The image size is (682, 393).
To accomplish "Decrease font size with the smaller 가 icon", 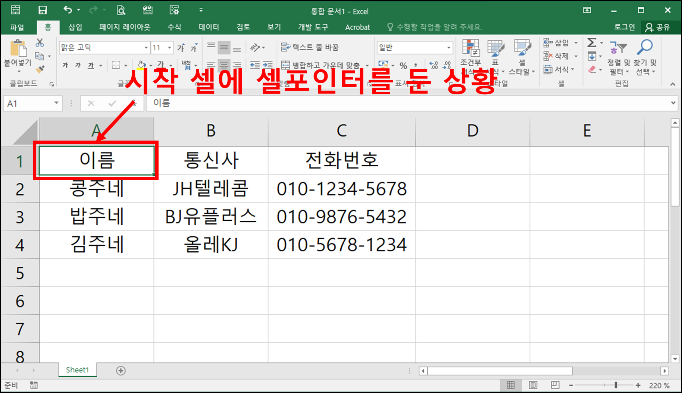I will [194, 48].
